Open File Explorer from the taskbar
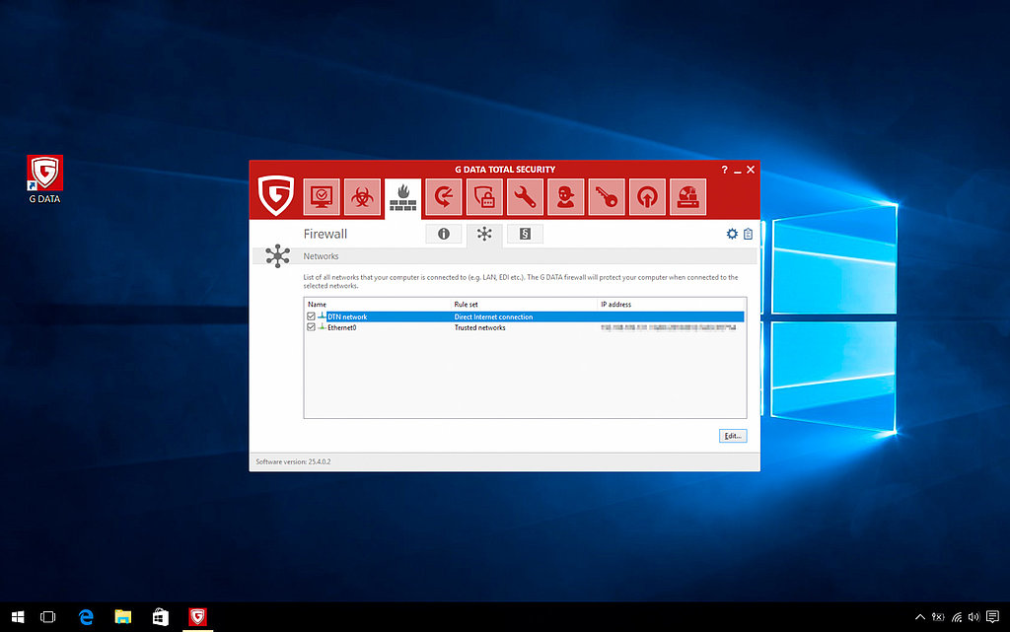Screen dimensions: 1010x632 (x=123, y=617)
